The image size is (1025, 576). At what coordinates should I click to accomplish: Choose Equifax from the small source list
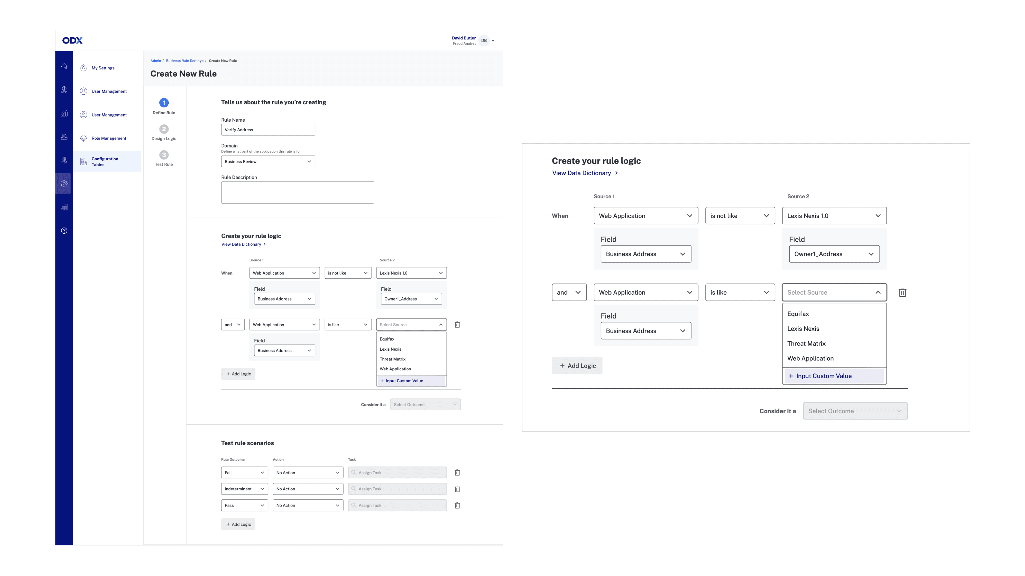[387, 339]
